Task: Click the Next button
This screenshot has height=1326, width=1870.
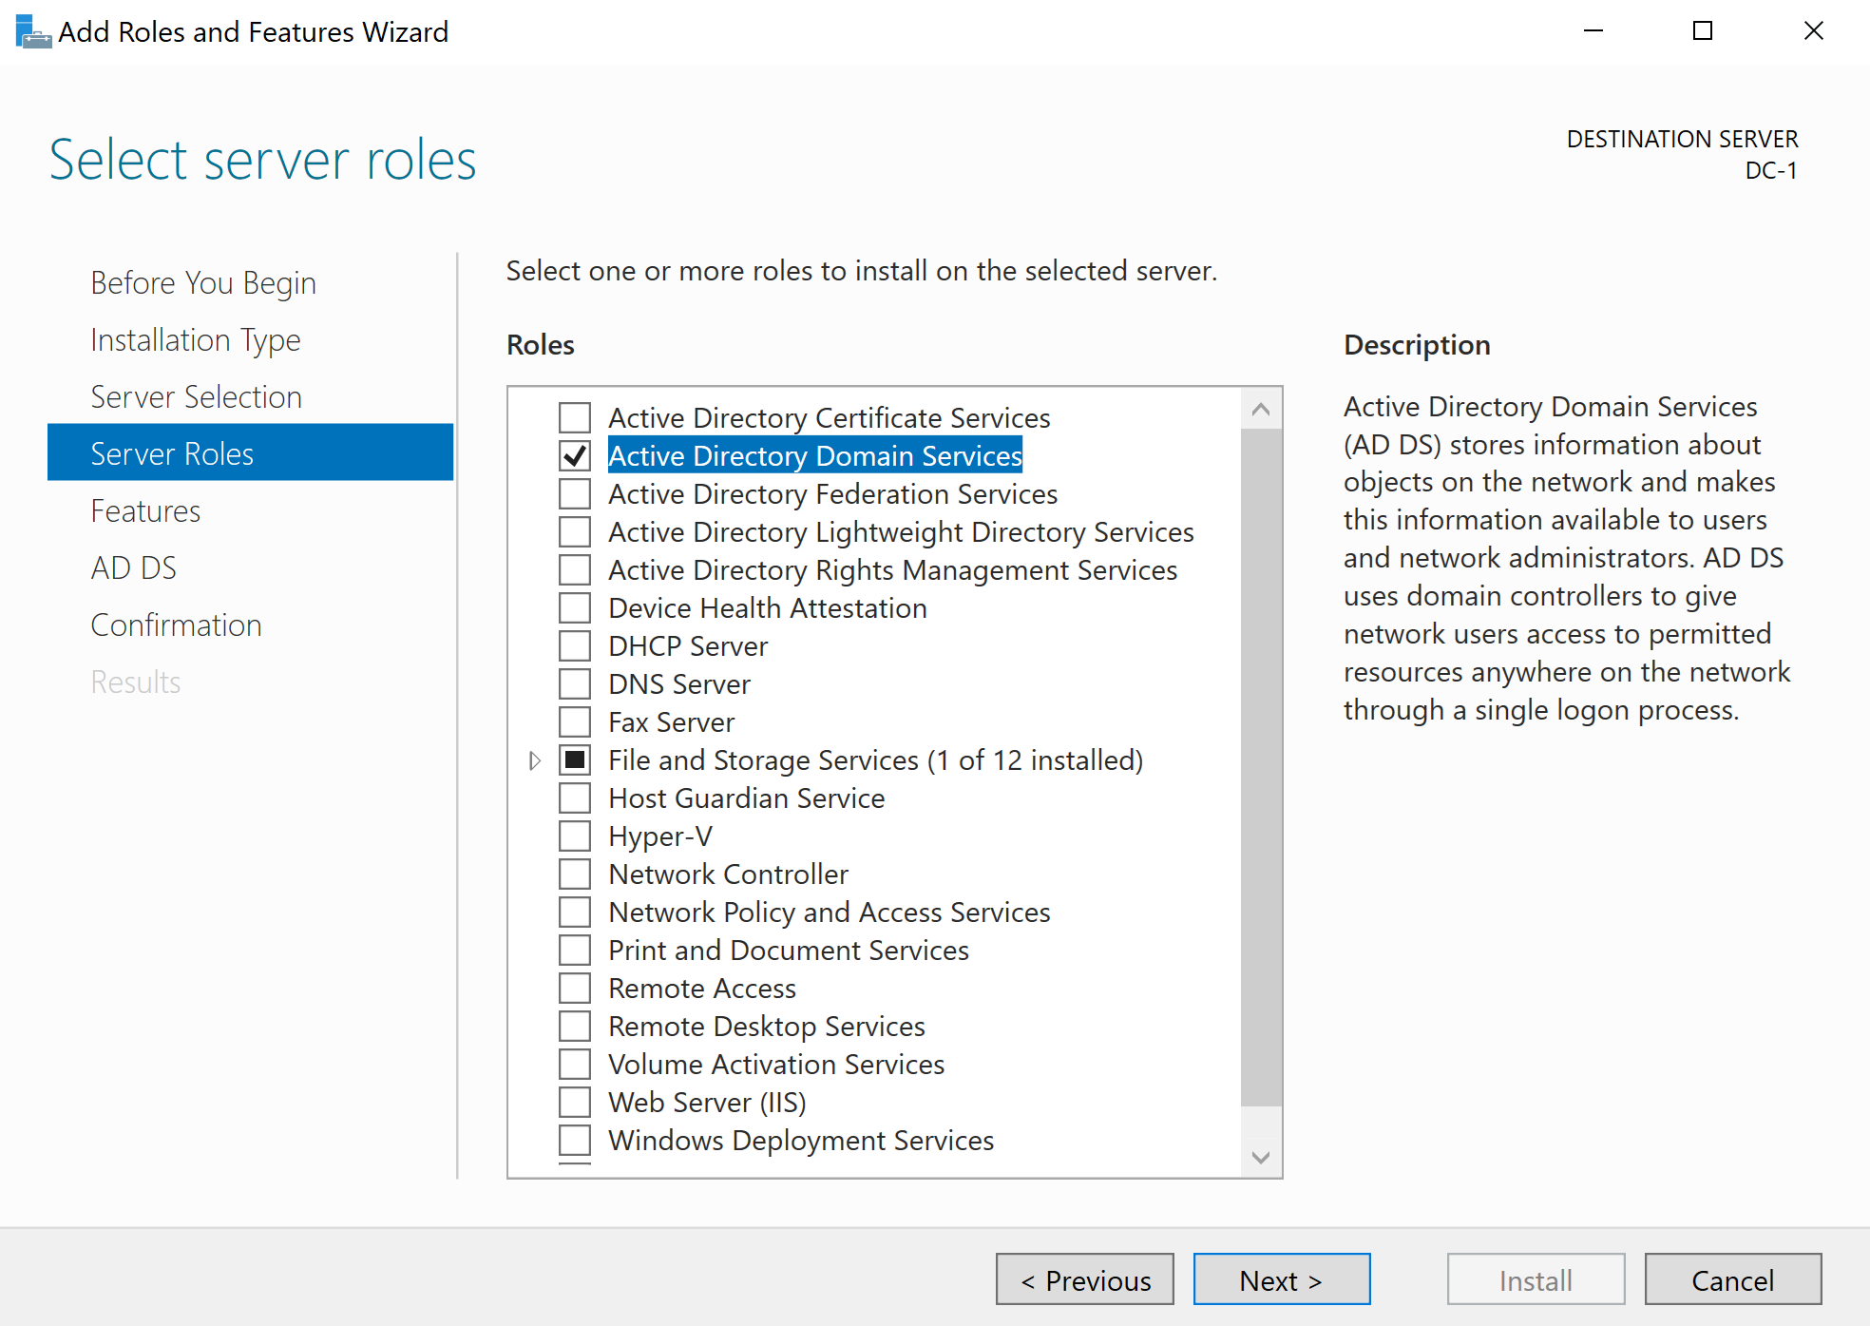Action: coord(1281,1279)
